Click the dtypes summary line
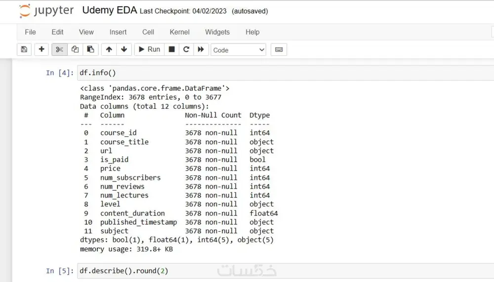The height and width of the screenshot is (282, 494). (x=177, y=240)
